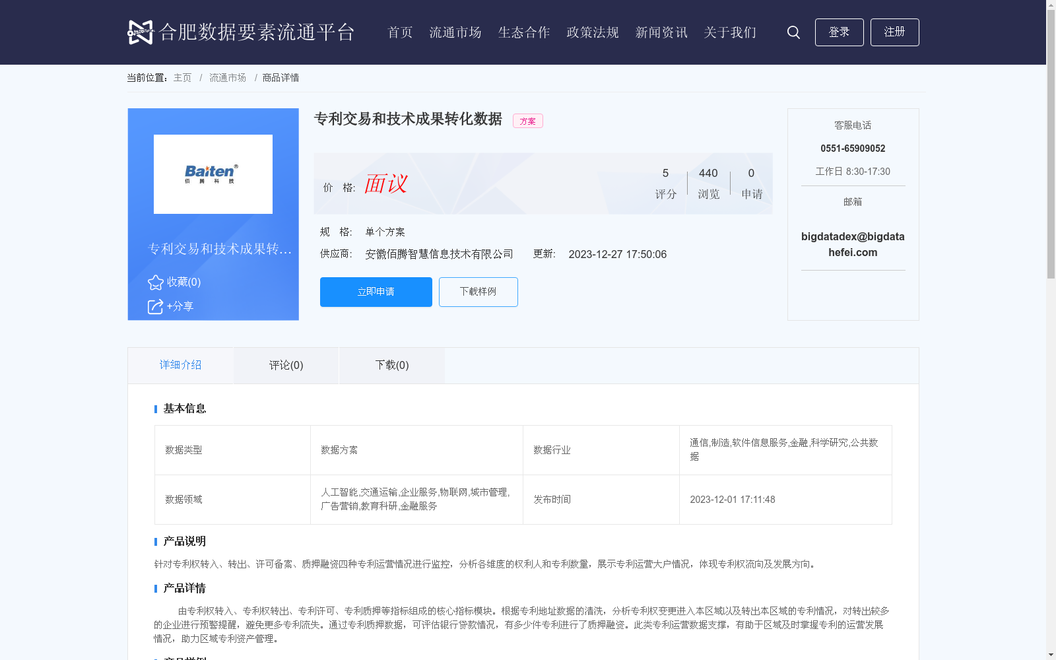Screen dimensions: 1056x660
Task: Click the scrollbar up arrow
Action: (1051, 5)
